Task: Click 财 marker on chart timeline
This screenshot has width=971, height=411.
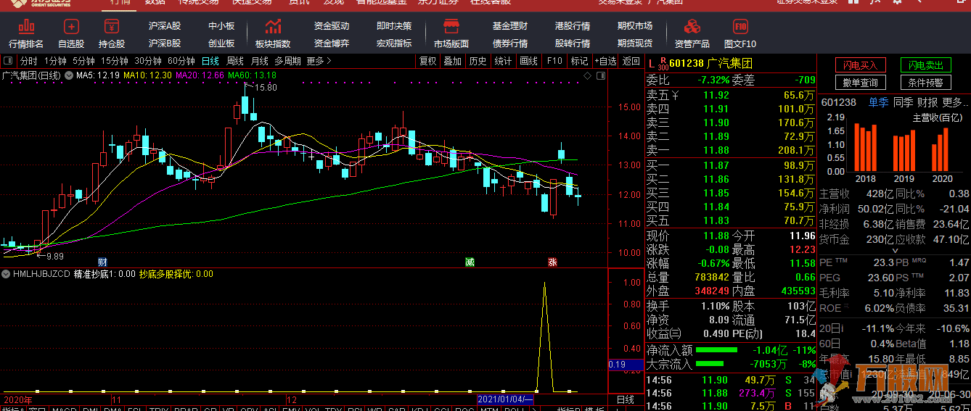Action: (103, 261)
